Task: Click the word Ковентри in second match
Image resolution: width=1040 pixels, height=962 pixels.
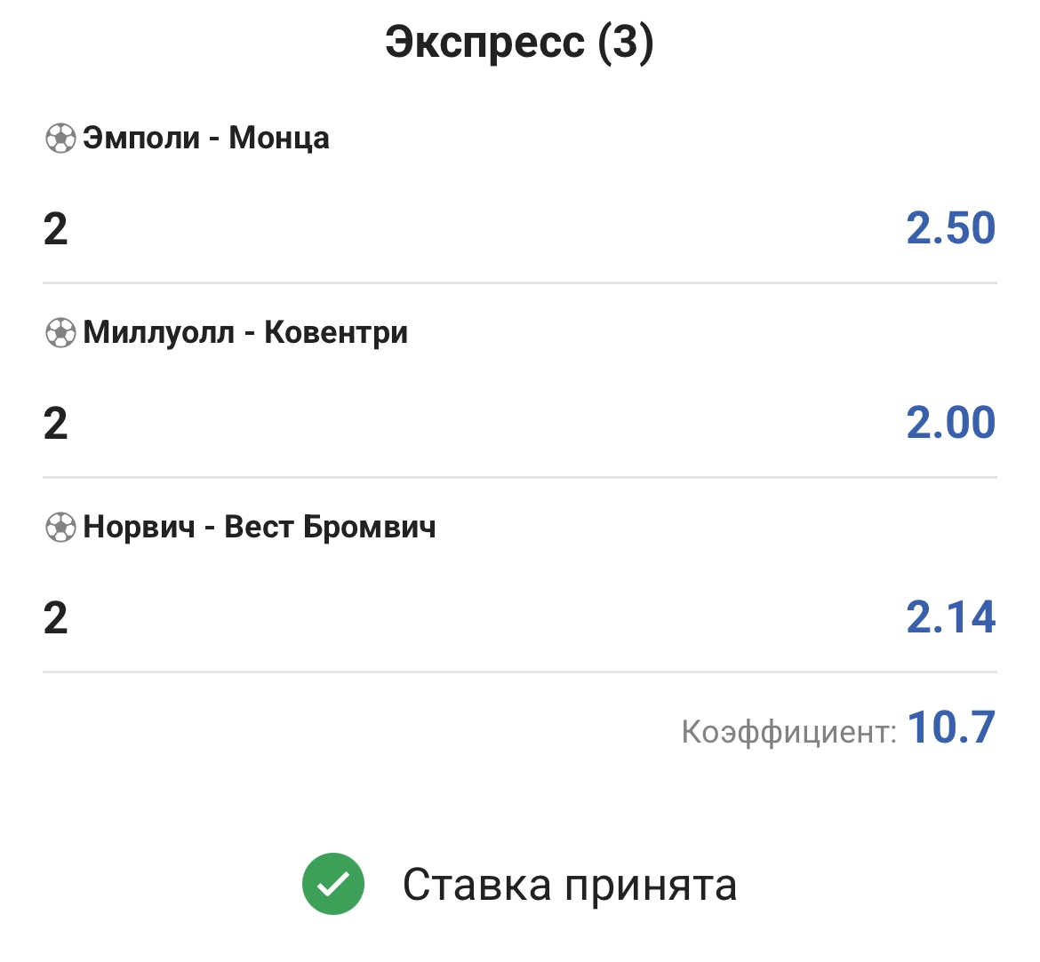Action: tap(336, 333)
